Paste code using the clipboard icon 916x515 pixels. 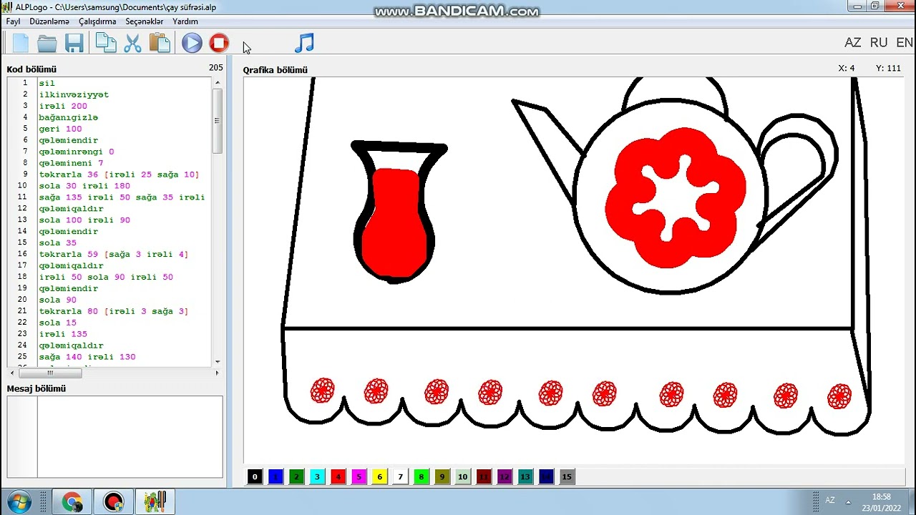pyautogui.click(x=160, y=43)
